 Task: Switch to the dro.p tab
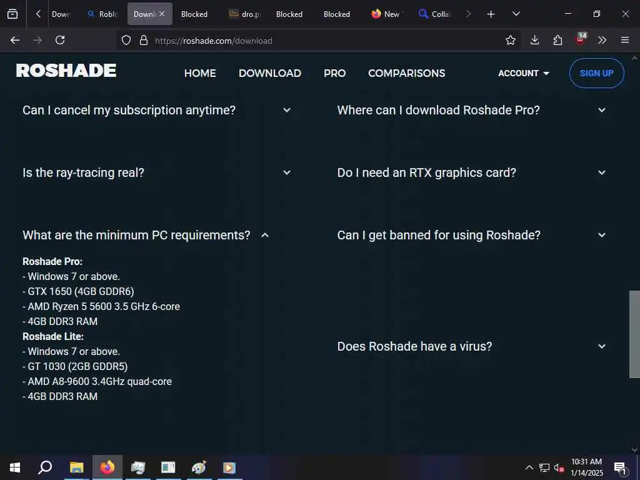coord(244,14)
